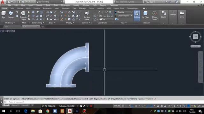The image size is (204, 114).
Task: Switch to the Layout1 tab
Action: click(x=15, y=105)
